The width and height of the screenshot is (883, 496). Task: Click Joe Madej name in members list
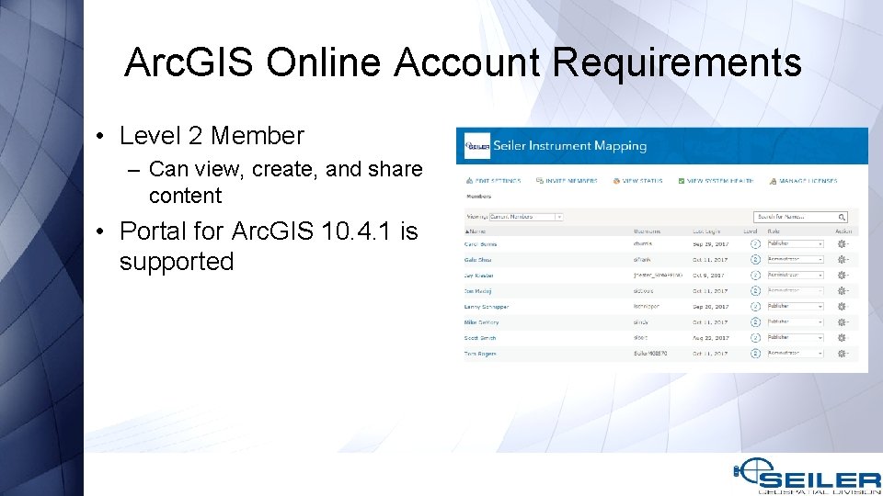coord(477,291)
